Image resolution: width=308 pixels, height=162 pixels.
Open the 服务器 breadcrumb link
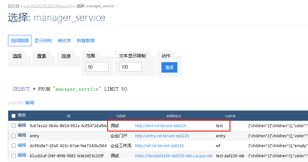point(14,6)
